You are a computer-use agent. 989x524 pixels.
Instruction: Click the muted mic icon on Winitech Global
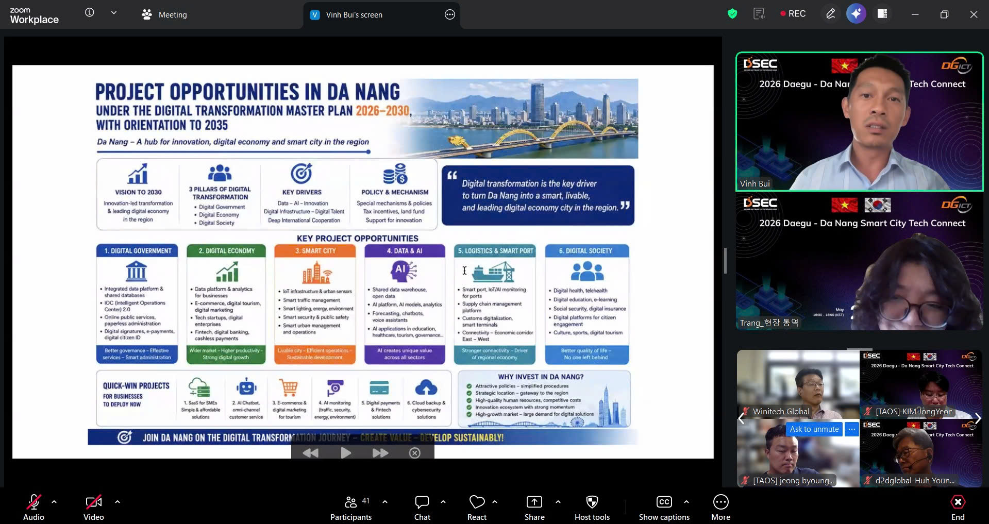[745, 411]
